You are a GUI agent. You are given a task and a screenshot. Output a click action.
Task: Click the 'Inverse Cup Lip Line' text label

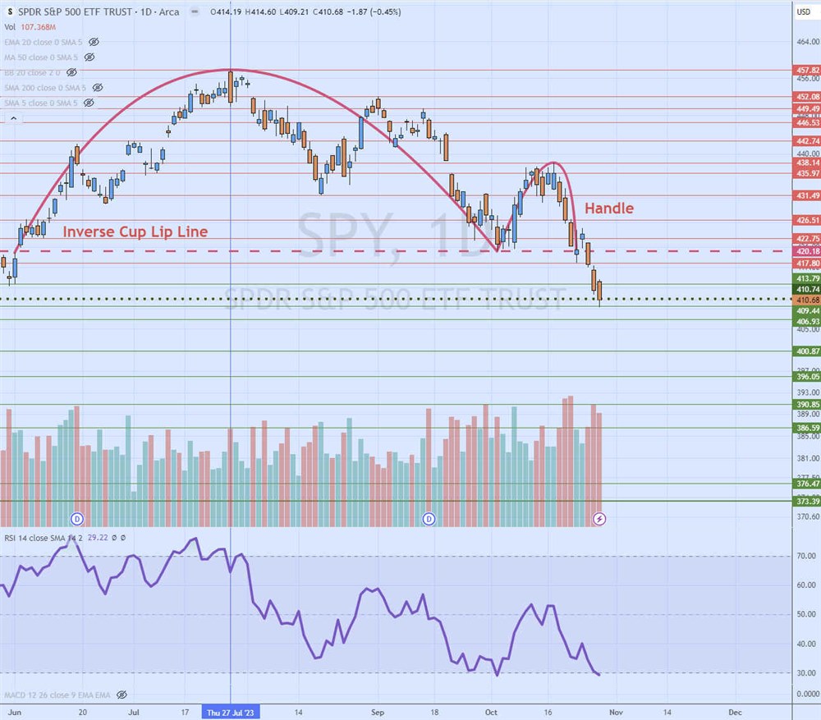point(135,232)
